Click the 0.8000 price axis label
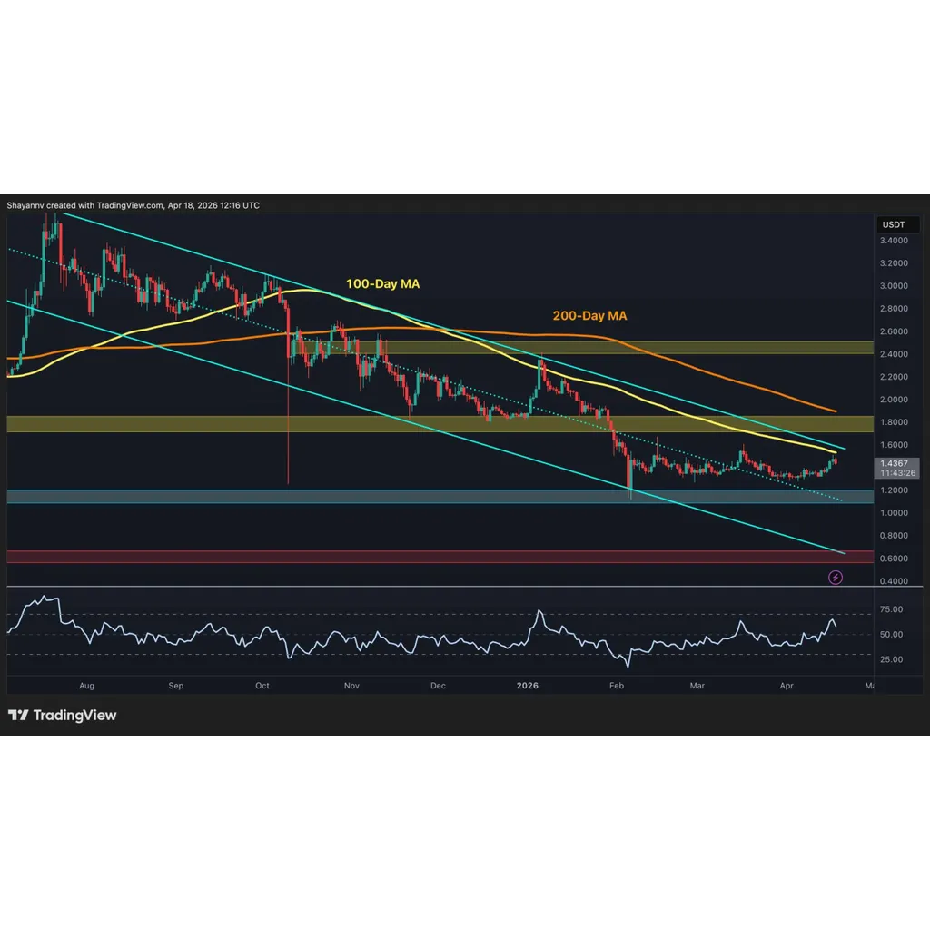This screenshot has width=930, height=930. click(894, 535)
